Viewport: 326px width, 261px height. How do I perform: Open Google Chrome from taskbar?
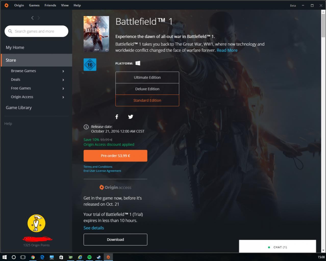pyautogui.click(x=33, y=257)
